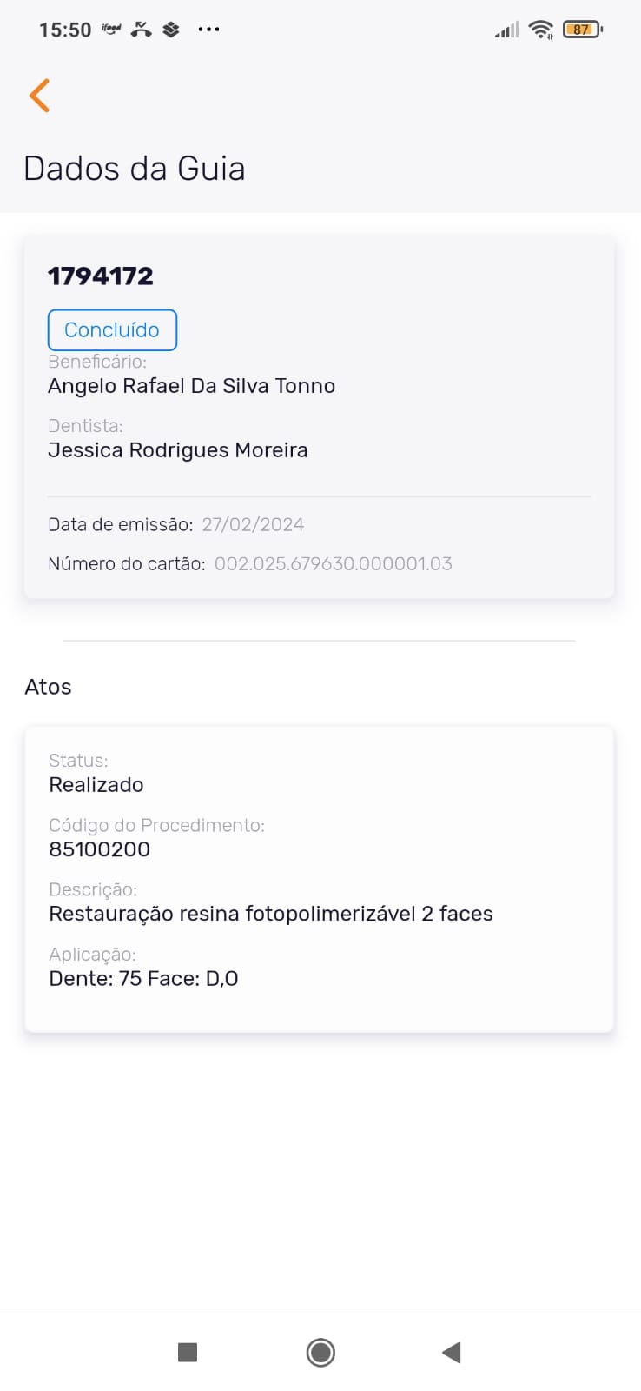Tap the iFood notification icon
The image size is (641, 1391).
(x=111, y=29)
